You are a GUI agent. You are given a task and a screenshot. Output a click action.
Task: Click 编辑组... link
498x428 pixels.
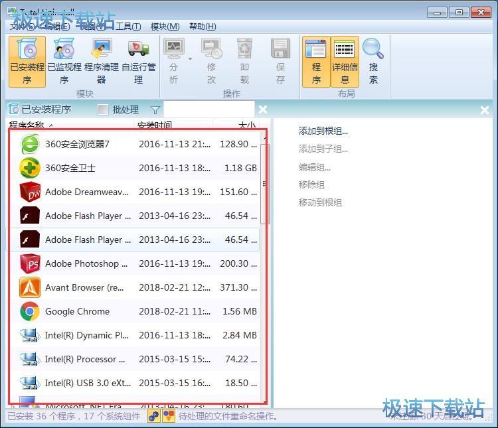tap(315, 167)
